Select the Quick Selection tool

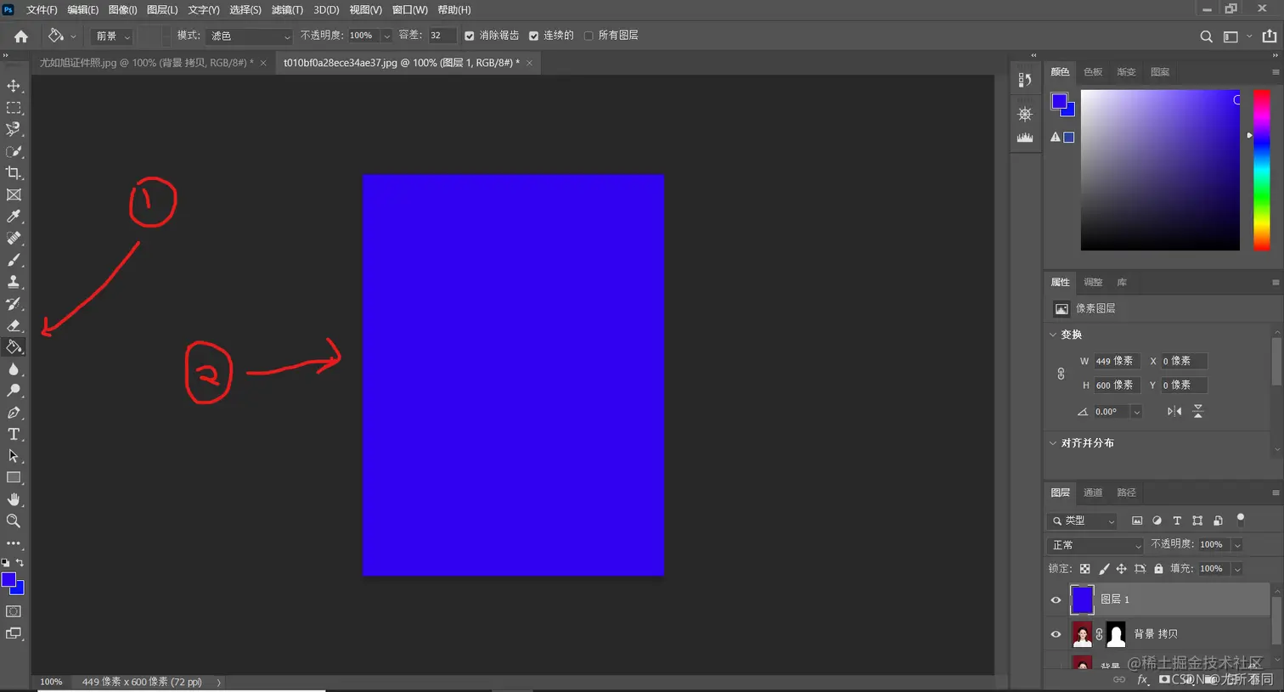pyautogui.click(x=14, y=151)
